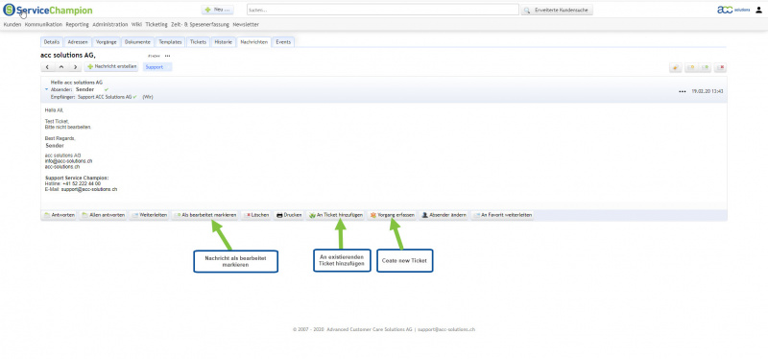Click An Ticket hinzufügen button
This screenshot has height=359, width=768.
tap(335, 215)
